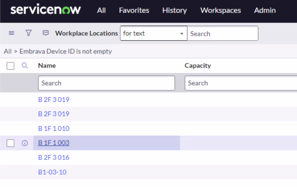Open the first B 2F 3 019 record
The height and width of the screenshot is (187, 297).
pyautogui.click(x=54, y=100)
